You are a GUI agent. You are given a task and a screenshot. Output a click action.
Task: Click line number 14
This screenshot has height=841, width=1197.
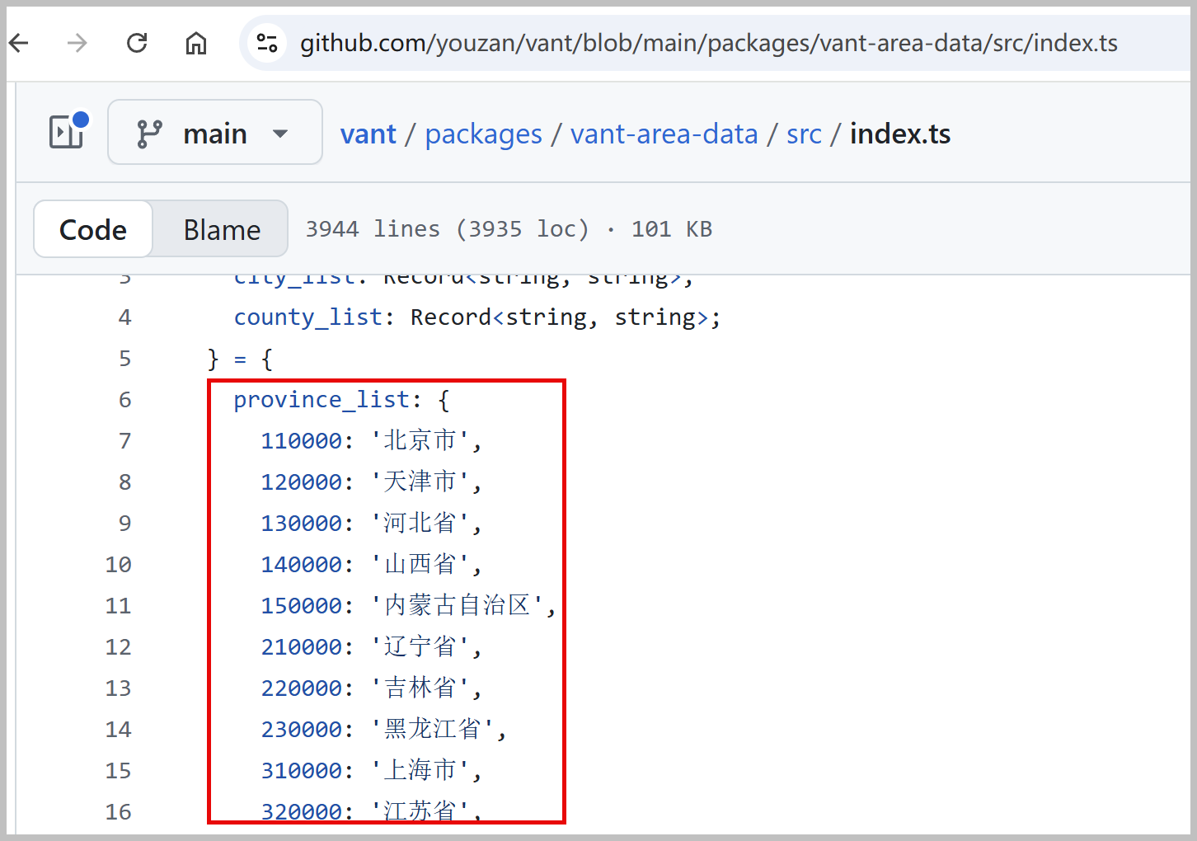[x=119, y=730]
